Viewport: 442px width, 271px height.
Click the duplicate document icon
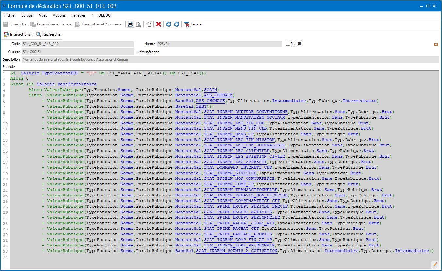[x=149, y=24]
